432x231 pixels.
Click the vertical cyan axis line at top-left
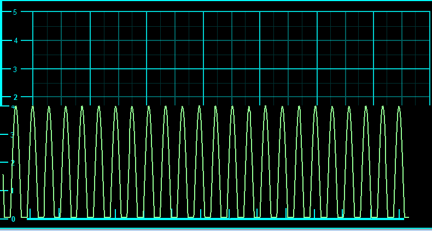point(1,55)
